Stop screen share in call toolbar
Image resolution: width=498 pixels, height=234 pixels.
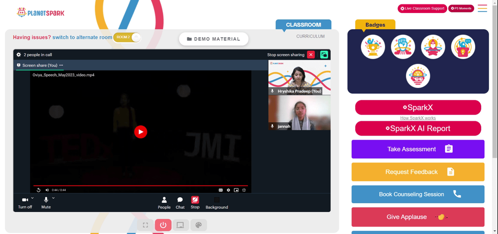(x=195, y=203)
